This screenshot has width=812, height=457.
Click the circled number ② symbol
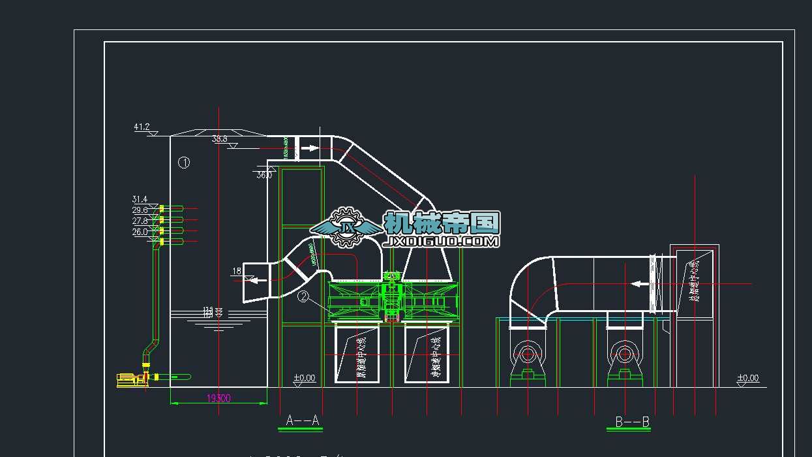pyautogui.click(x=303, y=296)
